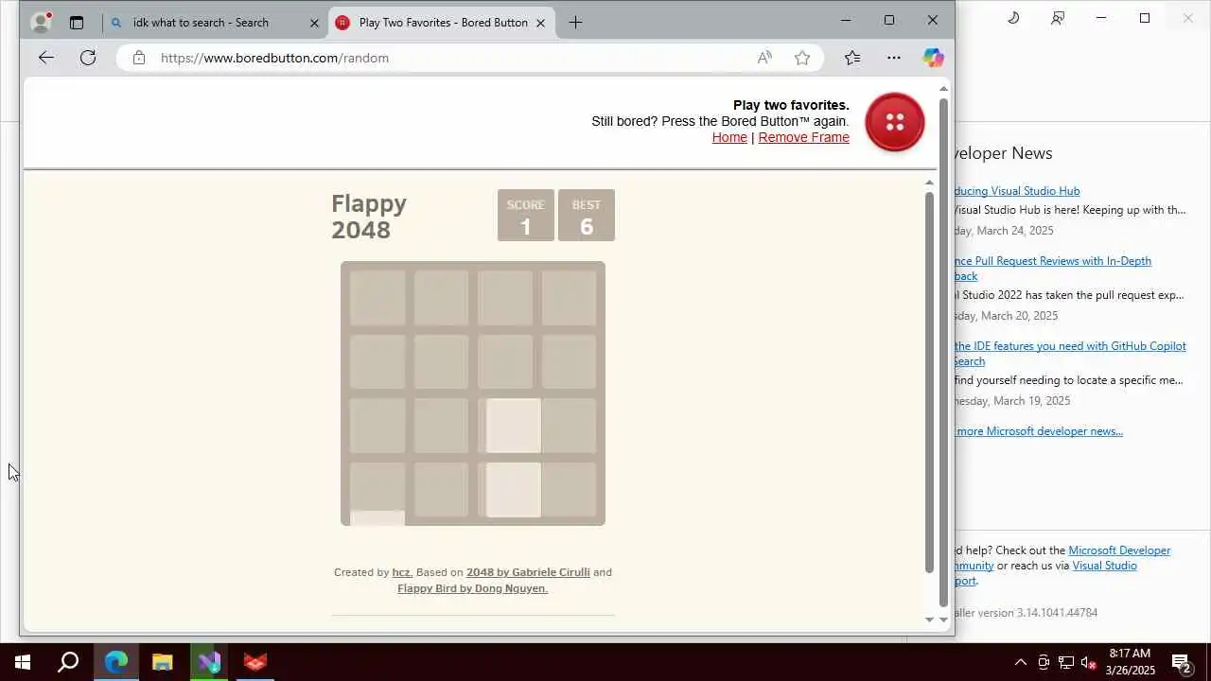Click the inner game frame scrollbar thumb
This screenshot has height=681, width=1211.
coord(929,382)
